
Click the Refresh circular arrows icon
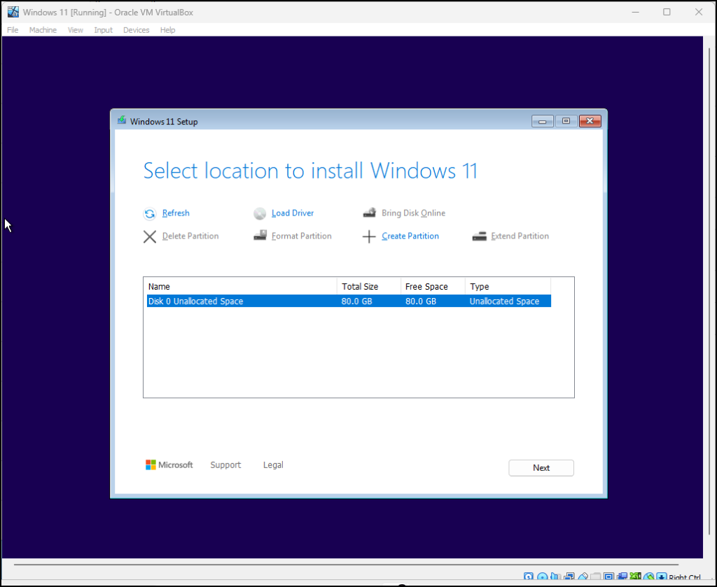(x=150, y=213)
